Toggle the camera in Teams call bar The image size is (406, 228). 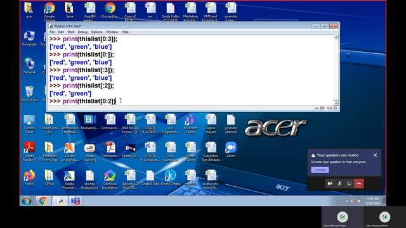tap(330, 184)
